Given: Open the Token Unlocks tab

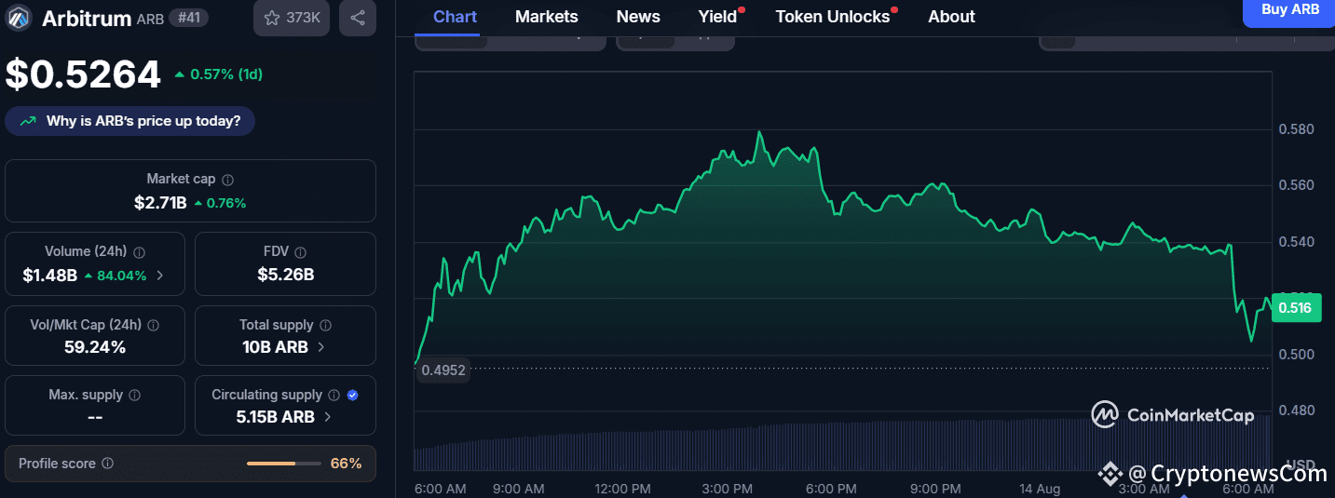Looking at the screenshot, I should 833,17.
